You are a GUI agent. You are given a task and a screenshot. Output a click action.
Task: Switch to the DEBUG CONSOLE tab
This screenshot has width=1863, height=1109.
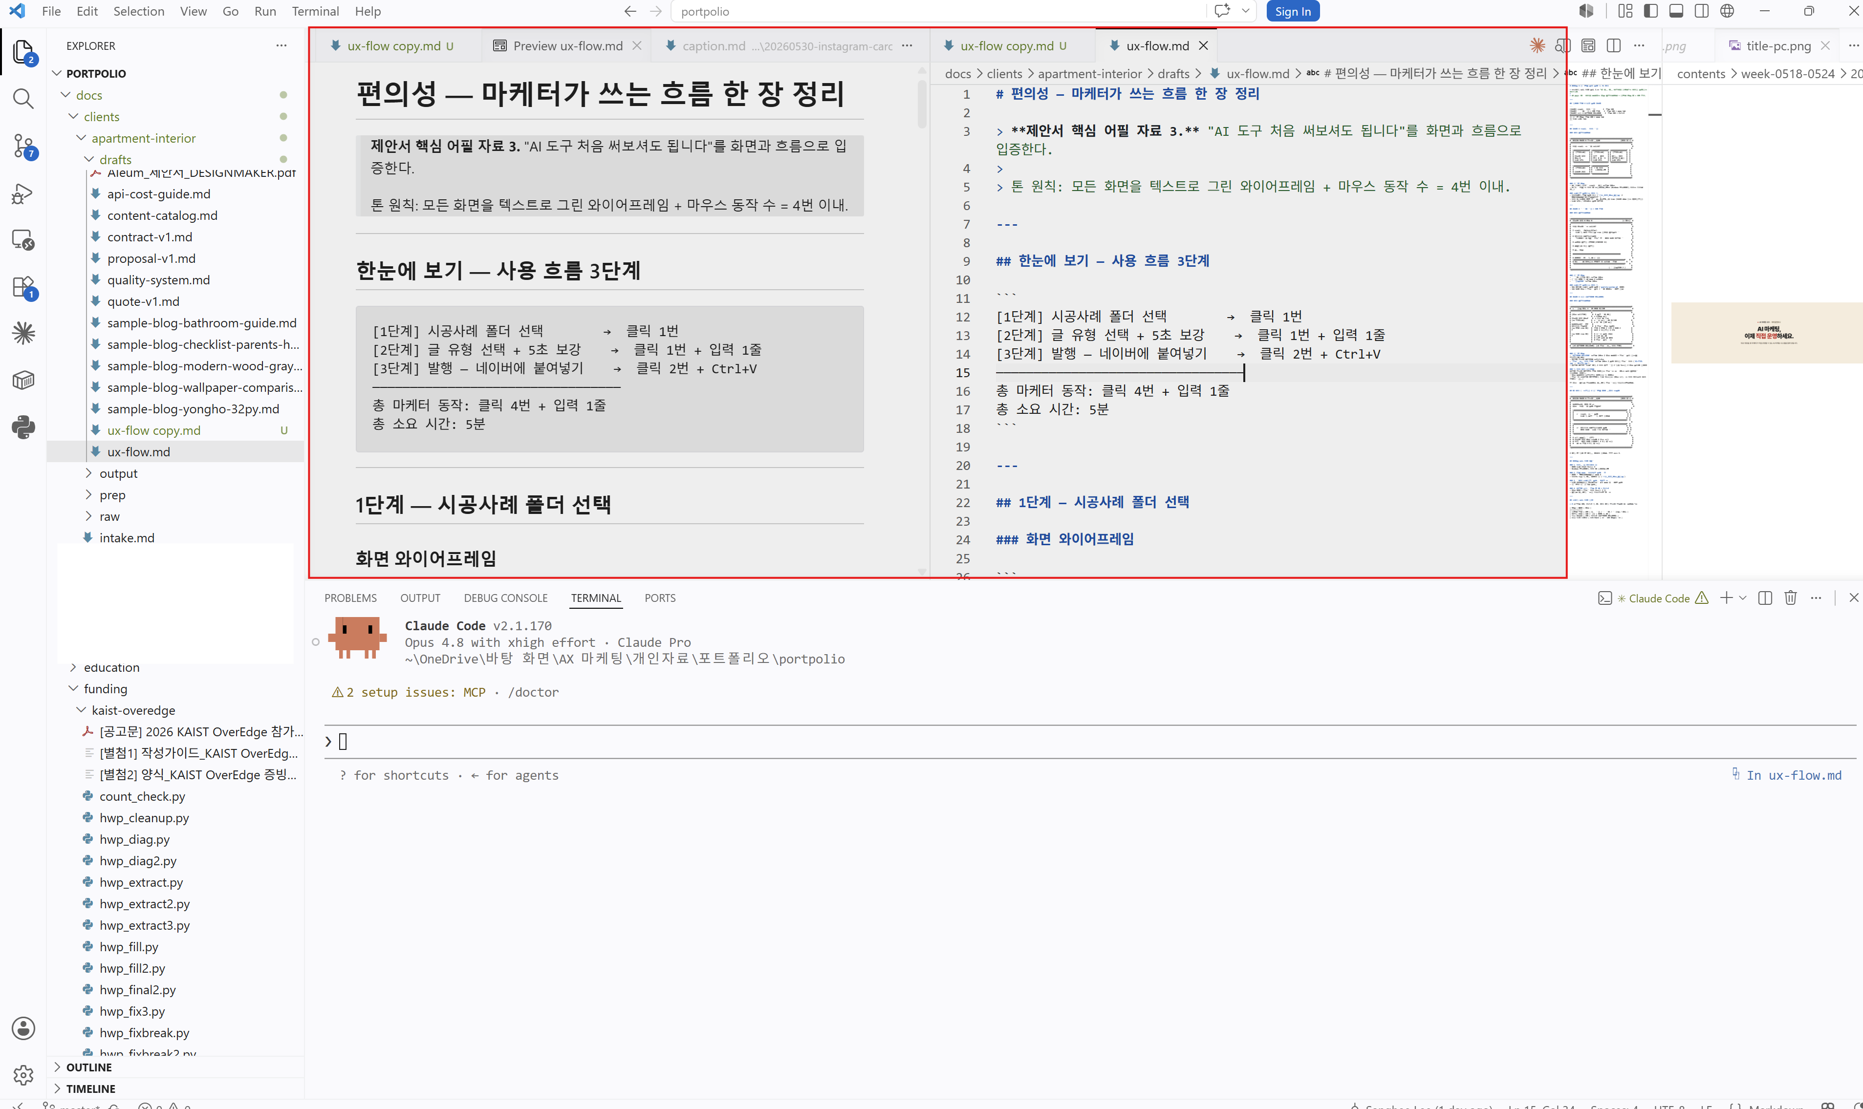[x=505, y=598]
